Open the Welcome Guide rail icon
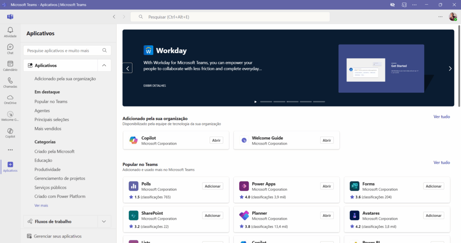 10,114
